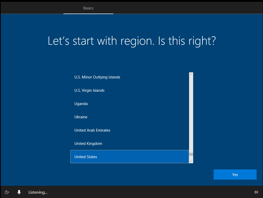This screenshot has width=263, height=198.
Task: Select U.S. Virgin Islands from list
Action: coord(89,90)
